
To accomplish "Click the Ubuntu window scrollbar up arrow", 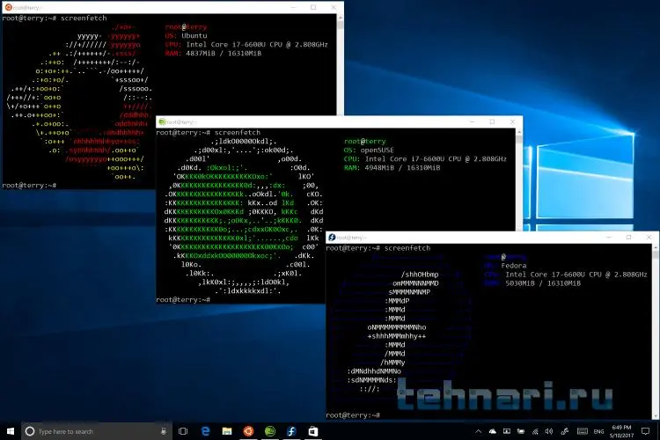I will [340, 18].
